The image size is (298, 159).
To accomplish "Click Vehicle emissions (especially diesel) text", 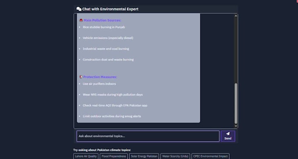I will point(108,38).
